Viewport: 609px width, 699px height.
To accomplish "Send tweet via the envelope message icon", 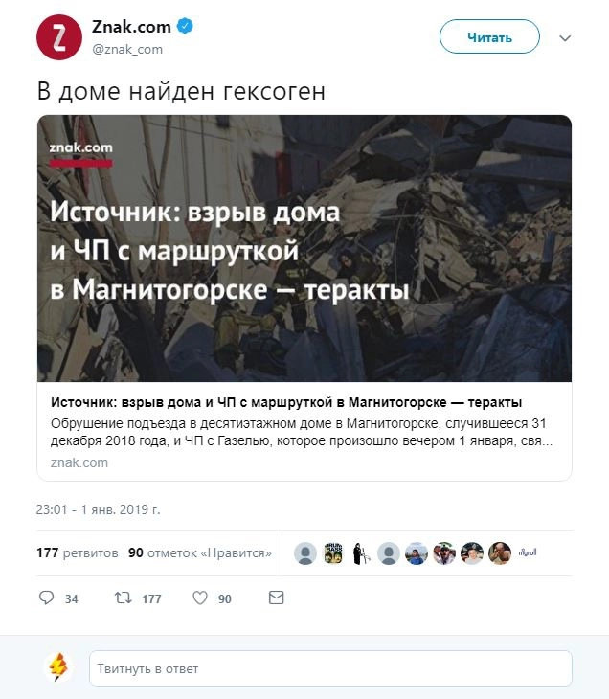I will [x=277, y=598].
